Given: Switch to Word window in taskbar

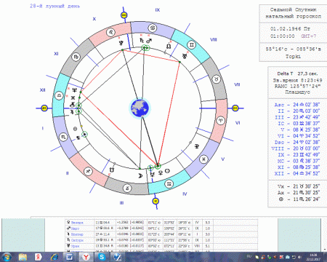Looking at the screenshot, I should click(x=70, y=257).
